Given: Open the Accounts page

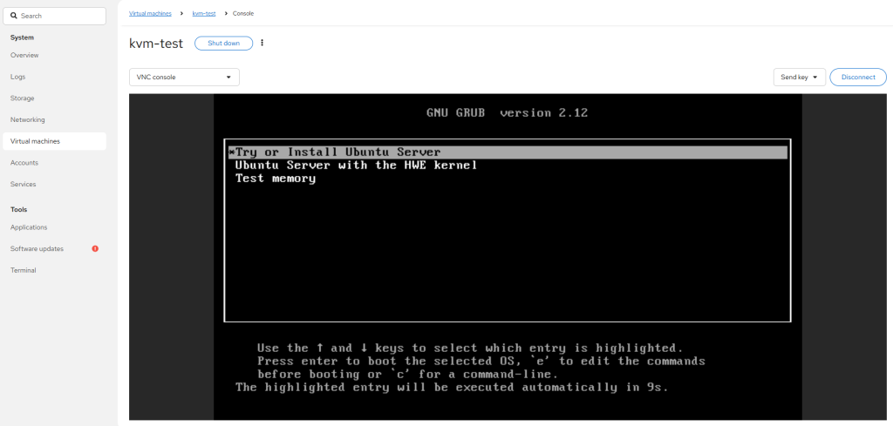Looking at the screenshot, I should tap(55, 163).
